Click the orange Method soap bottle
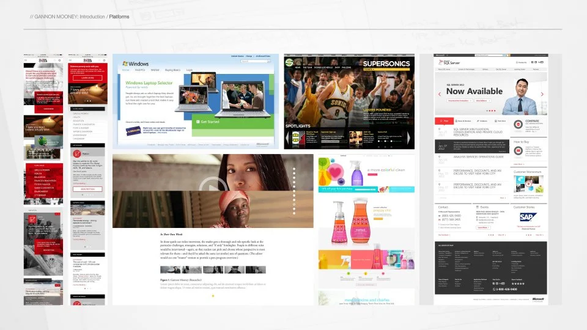587x330 pixels. [361, 221]
